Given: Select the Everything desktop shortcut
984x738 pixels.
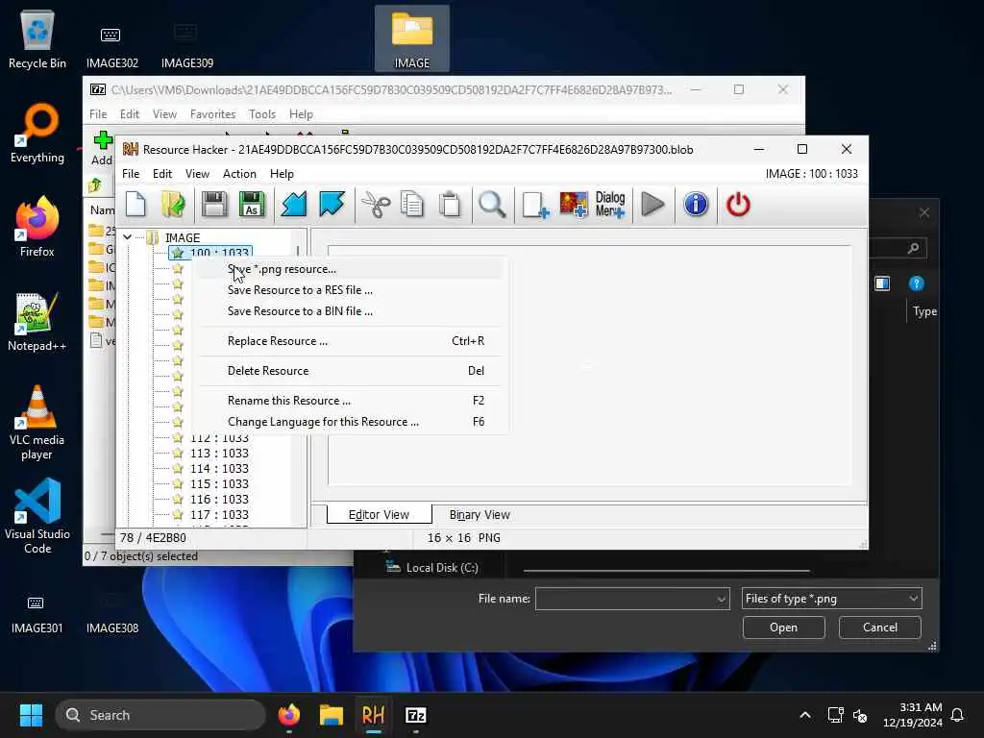Looking at the screenshot, I should 37,133.
